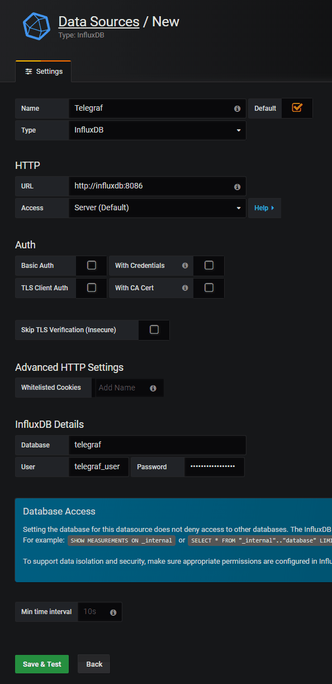Viewport: 332px width, 684px height.
Task: Click the Save & Test button
Action: pos(42,664)
